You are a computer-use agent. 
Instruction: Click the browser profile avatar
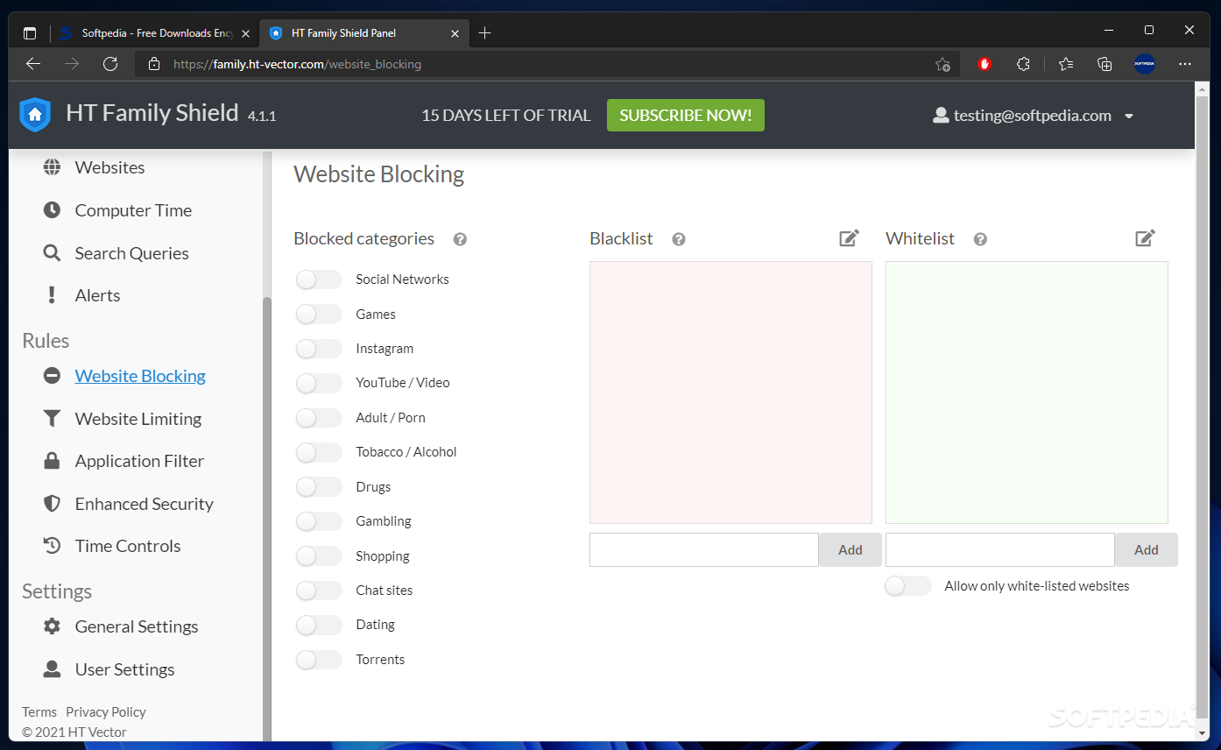[1145, 64]
